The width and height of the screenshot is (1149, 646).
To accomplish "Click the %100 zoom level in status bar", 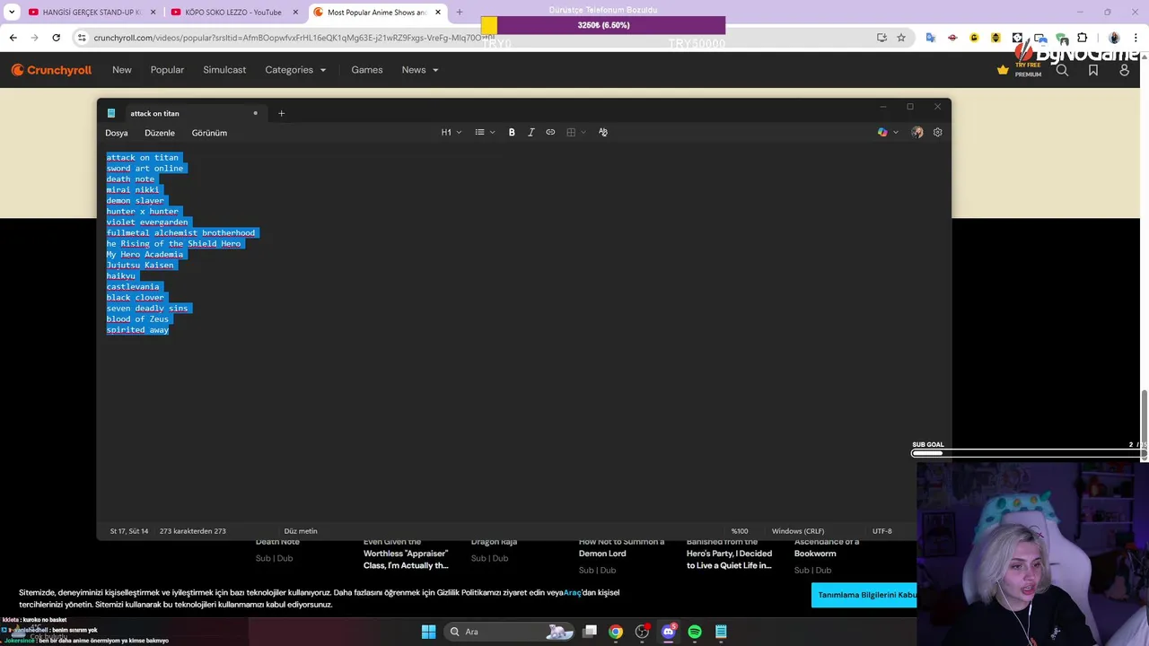I will [740, 531].
